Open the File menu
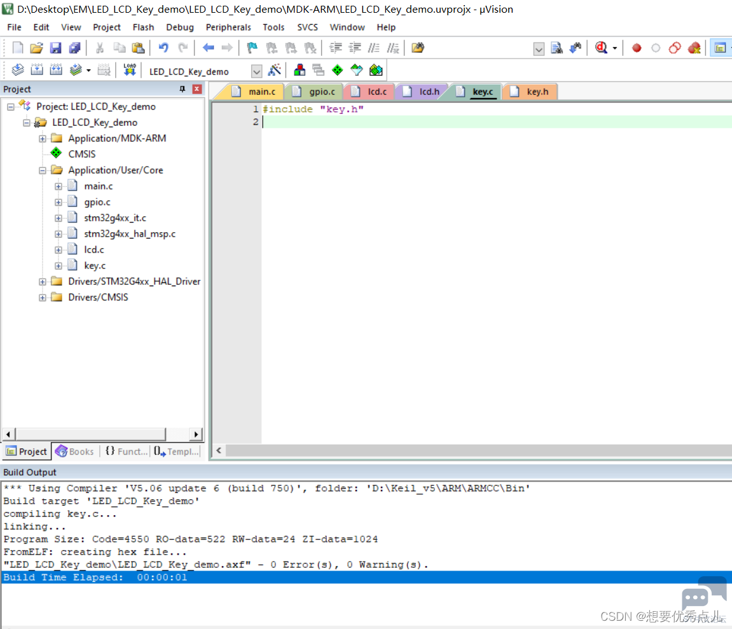 14,27
